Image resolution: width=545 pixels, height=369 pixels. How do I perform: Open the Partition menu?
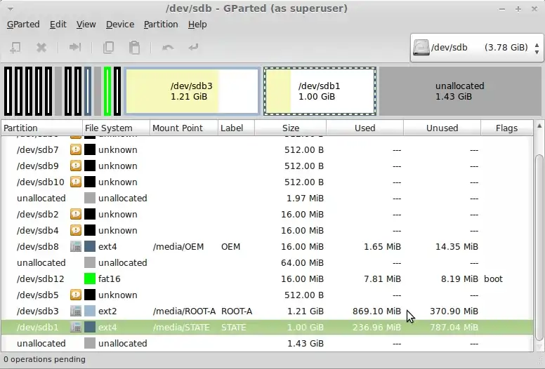click(160, 24)
